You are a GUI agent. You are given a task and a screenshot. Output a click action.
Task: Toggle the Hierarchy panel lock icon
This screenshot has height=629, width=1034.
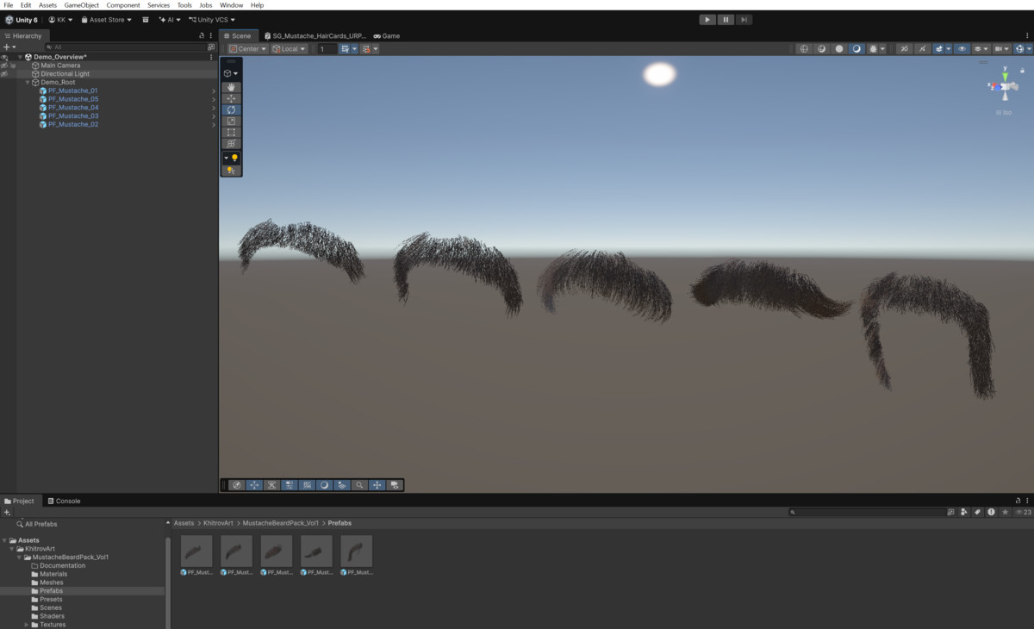(x=202, y=35)
